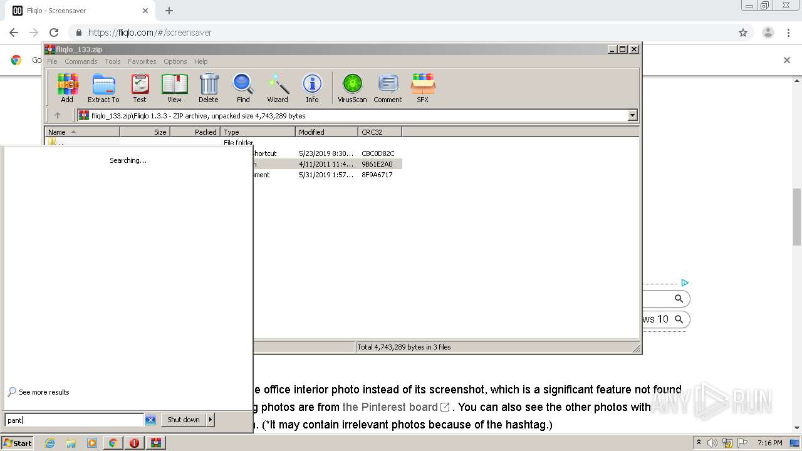This screenshot has width=802, height=451.
Task: Run the VirusScan bug icon
Action: pos(352,88)
